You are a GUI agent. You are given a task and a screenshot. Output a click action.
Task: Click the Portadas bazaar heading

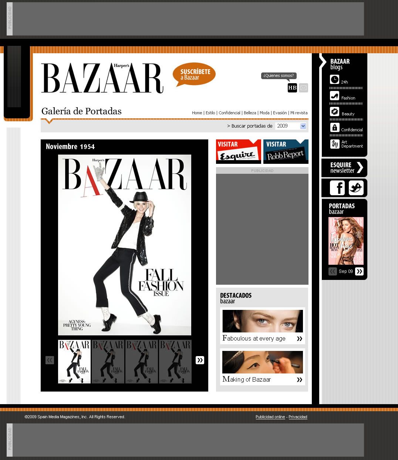(342, 209)
